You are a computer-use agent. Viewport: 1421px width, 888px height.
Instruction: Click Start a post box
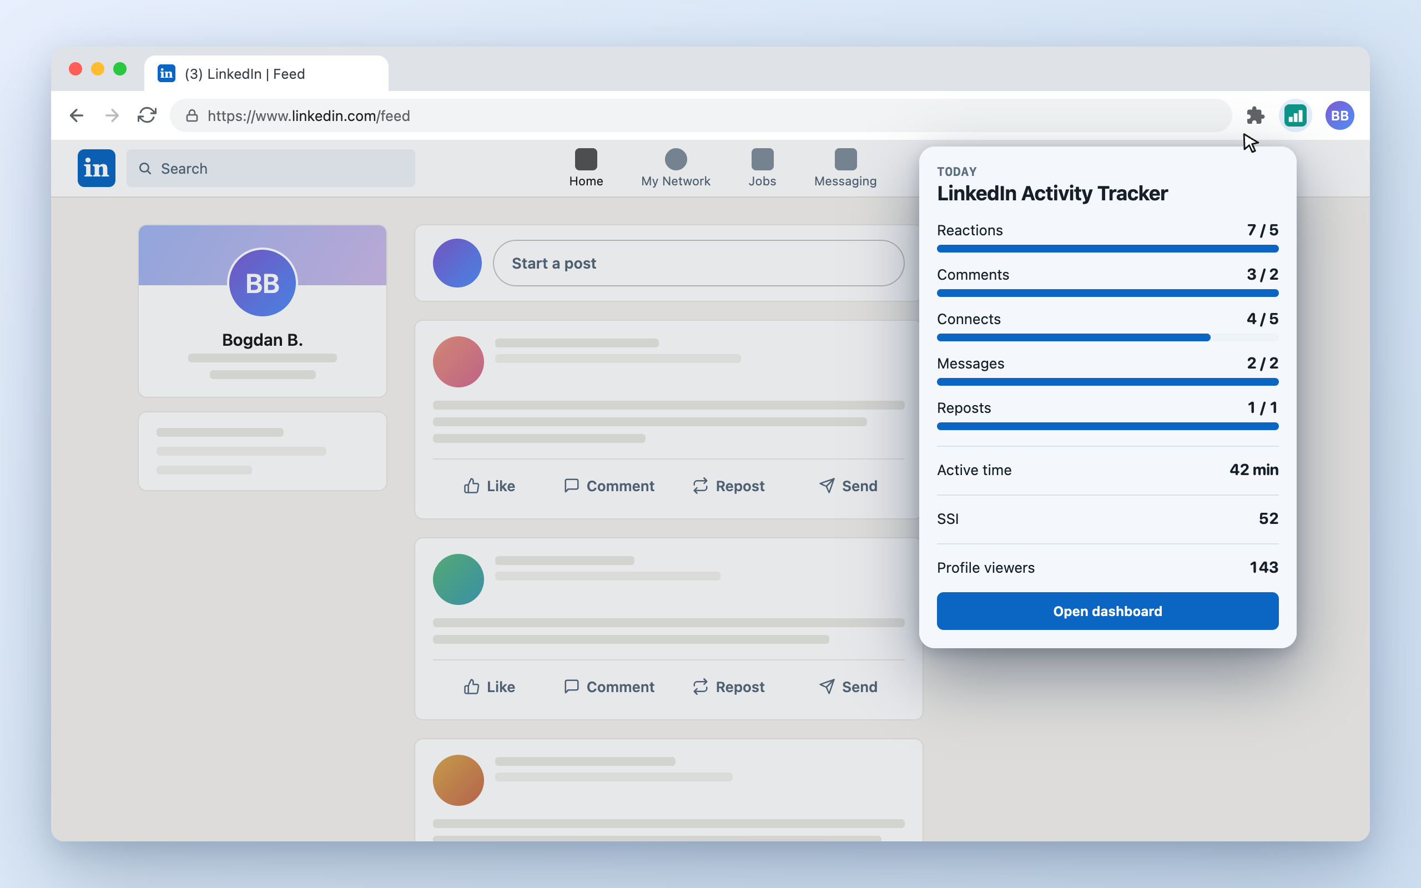[x=699, y=263]
